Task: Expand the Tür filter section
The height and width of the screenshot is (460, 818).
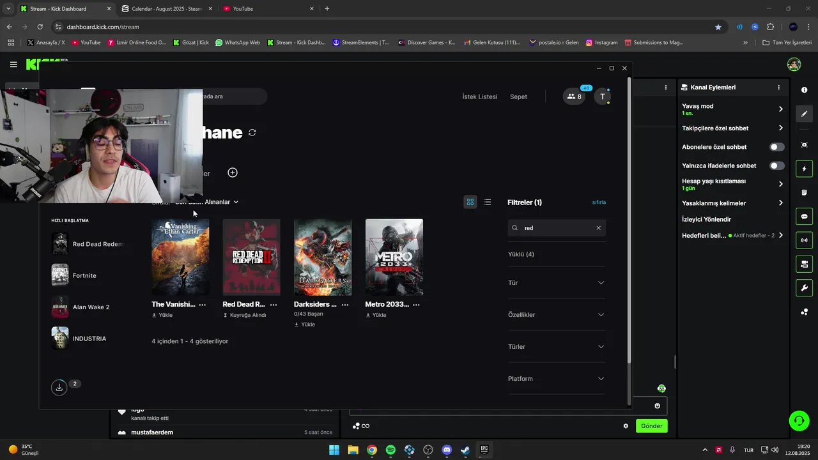Action: click(x=556, y=283)
